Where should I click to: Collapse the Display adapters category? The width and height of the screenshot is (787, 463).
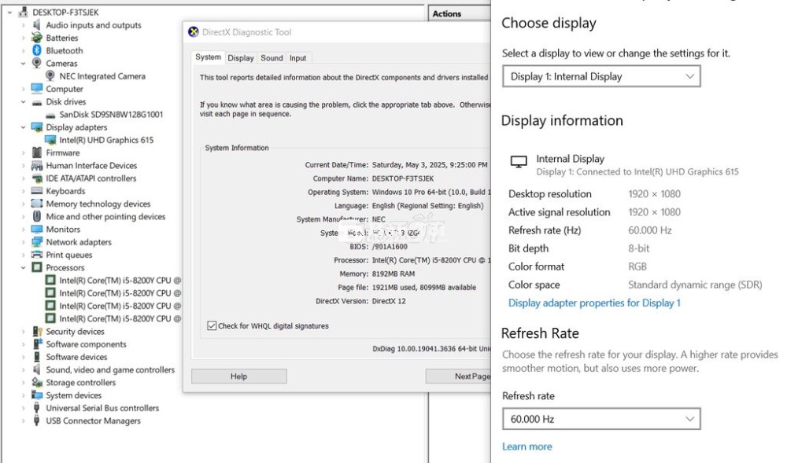[23, 127]
